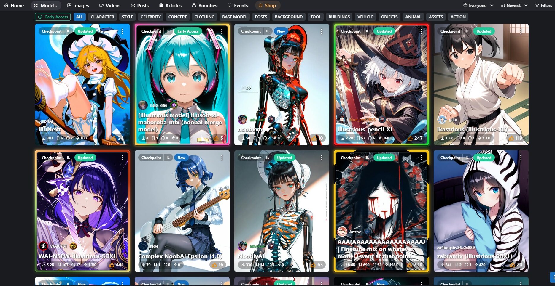Screen dimensions: 555x286
Task: Select the CHARACTER category filter
Action: (x=102, y=17)
